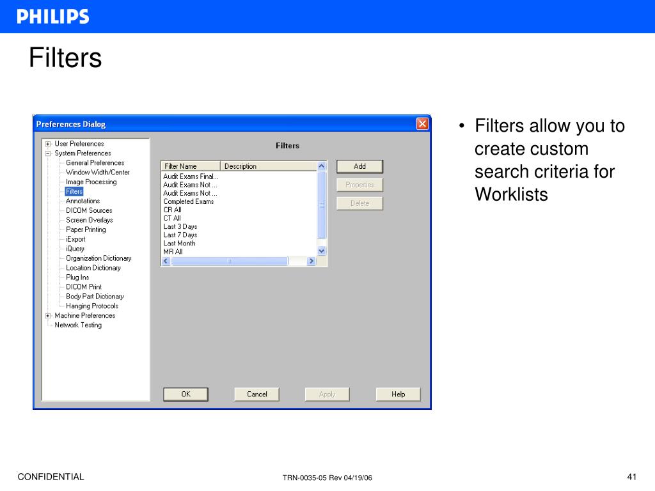The width and height of the screenshot is (655, 491).
Task: Open Plug Ins preferences
Action: pyautogui.click(x=77, y=278)
